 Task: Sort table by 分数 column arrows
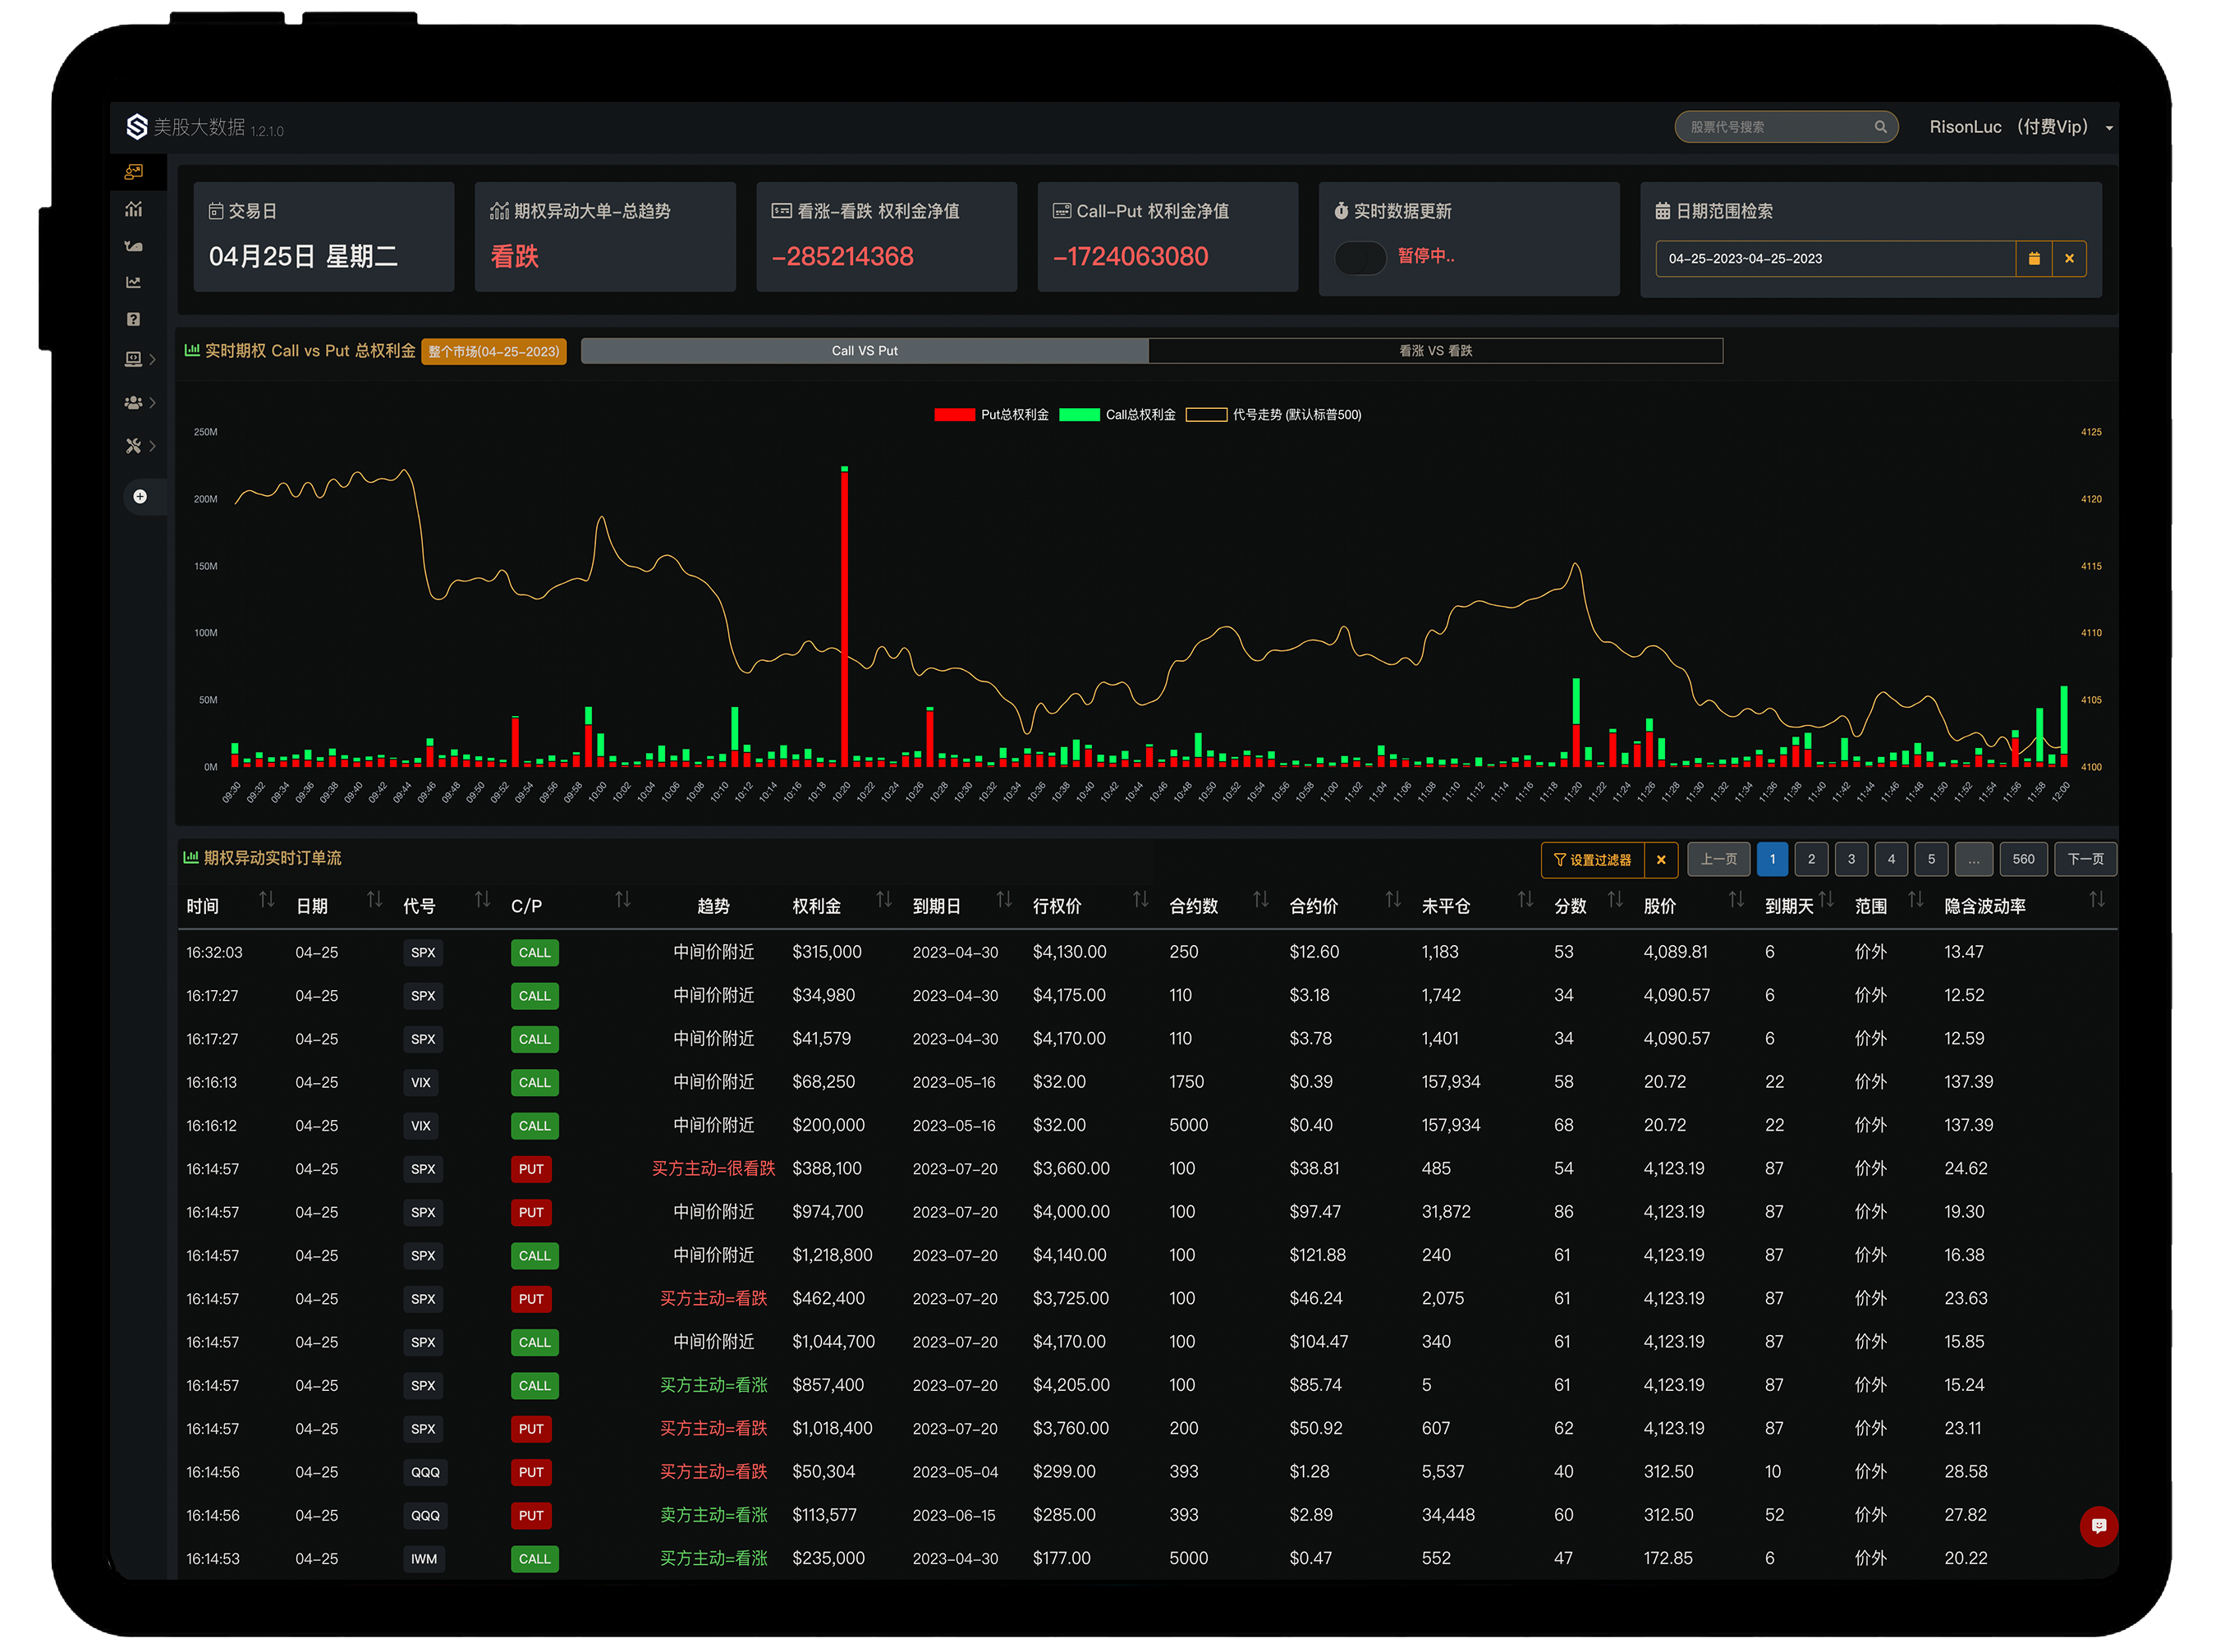pyautogui.click(x=1615, y=900)
